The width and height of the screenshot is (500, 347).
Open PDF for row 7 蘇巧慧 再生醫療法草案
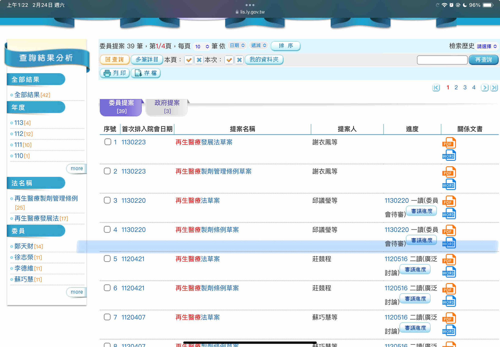coord(449,318)
